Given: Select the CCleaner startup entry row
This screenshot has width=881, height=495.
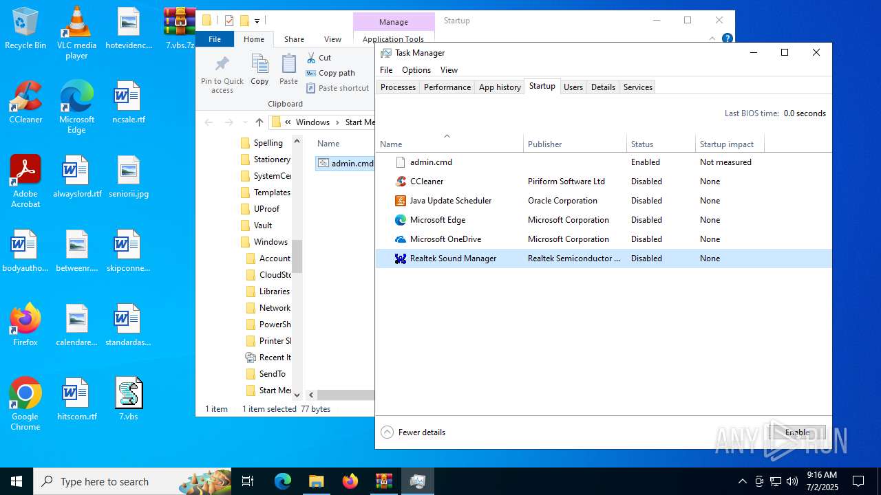Looking at the screenshot, I should point(603,181).
